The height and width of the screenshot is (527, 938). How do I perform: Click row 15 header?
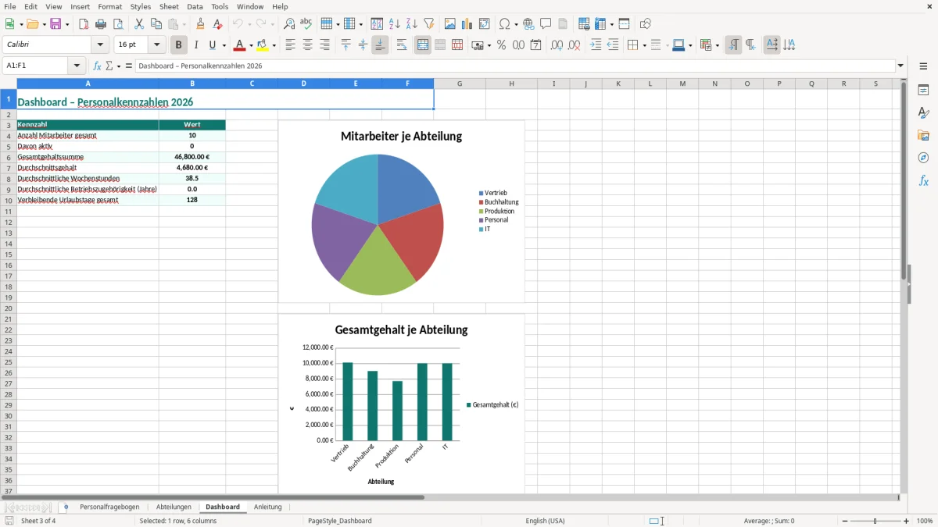[x=9, y=255]
